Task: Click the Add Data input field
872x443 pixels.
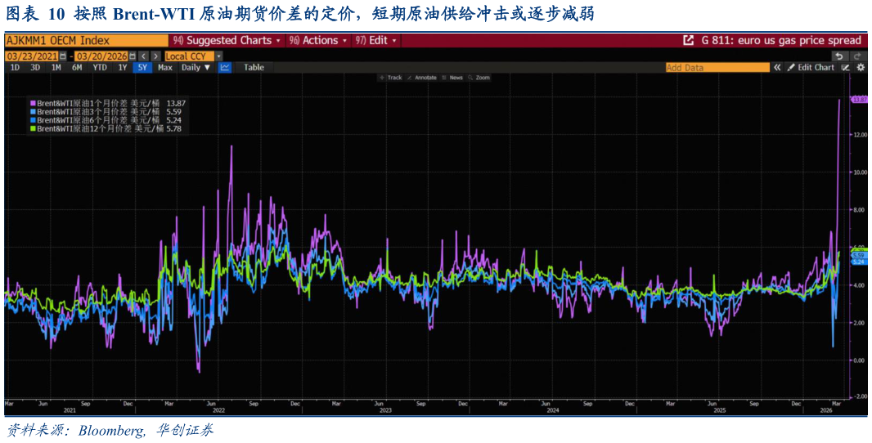Action: point(717,67)
